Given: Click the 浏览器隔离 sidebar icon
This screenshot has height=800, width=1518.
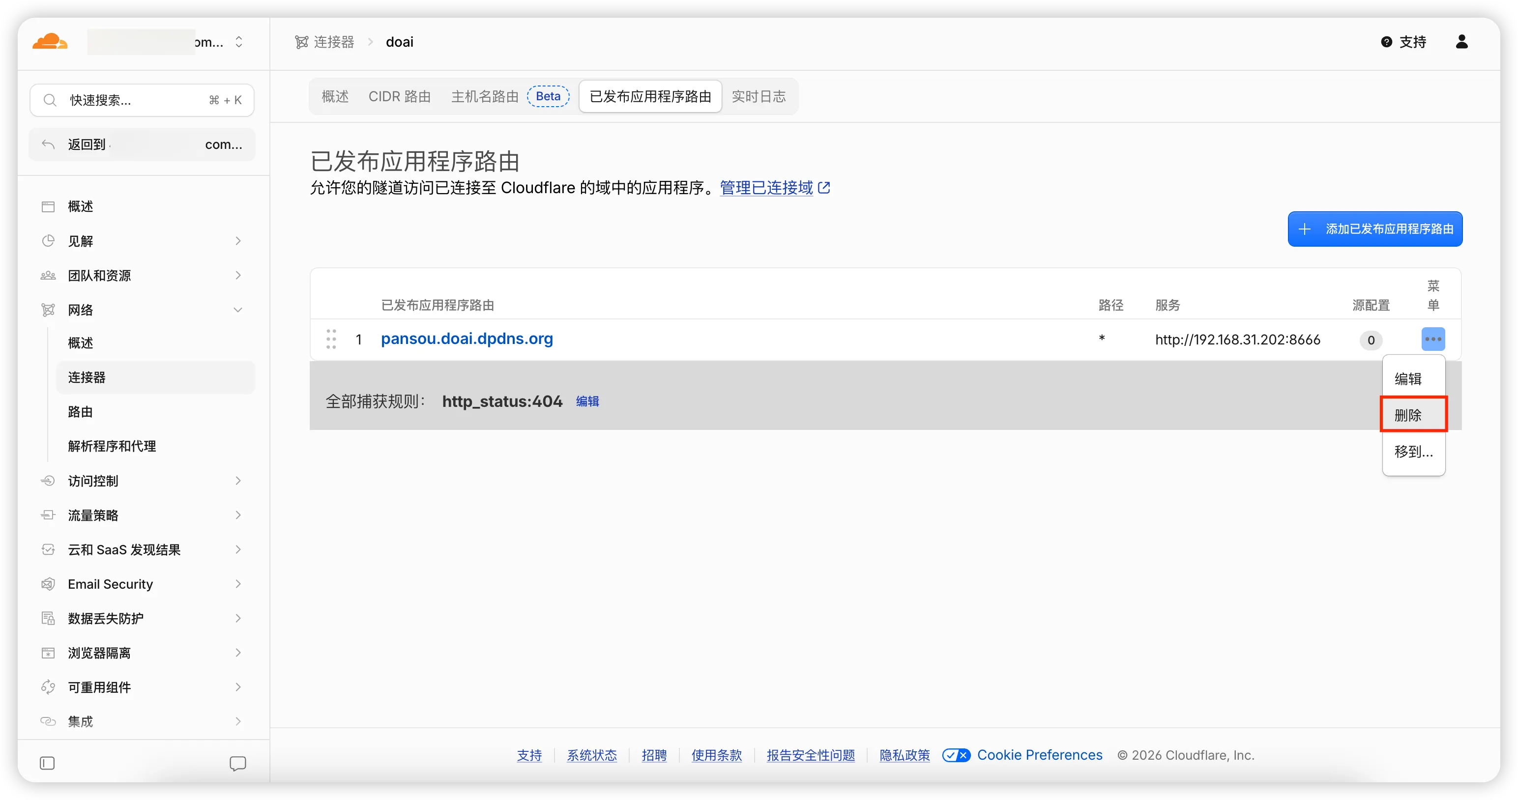Looking at the screenshot, I should tap(48, 653).
